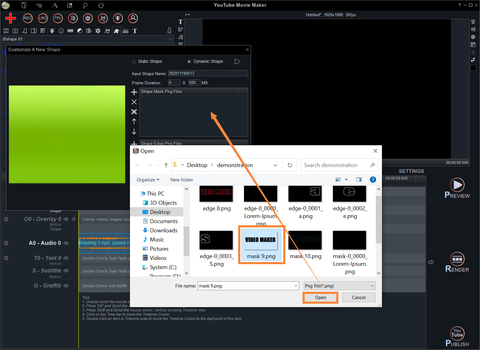Click the Search demonstration box
The height and width of the screenshot is (350, 480).
[x=339, y=165]
